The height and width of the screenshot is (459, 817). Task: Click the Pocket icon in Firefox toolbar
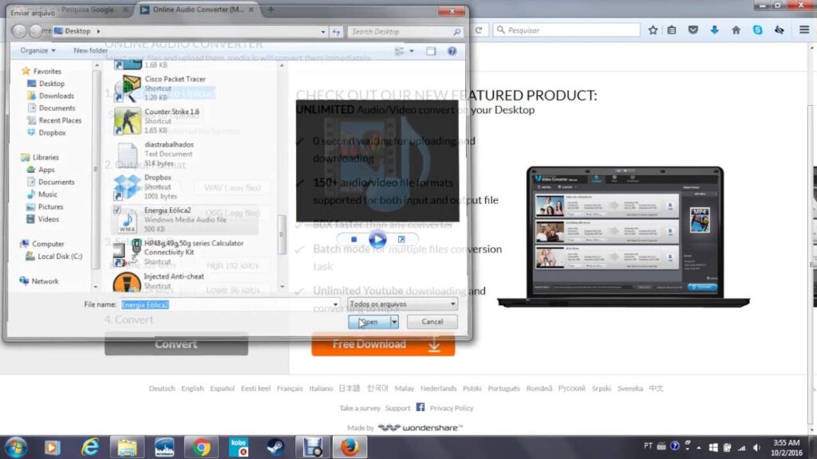pos(693,30)
